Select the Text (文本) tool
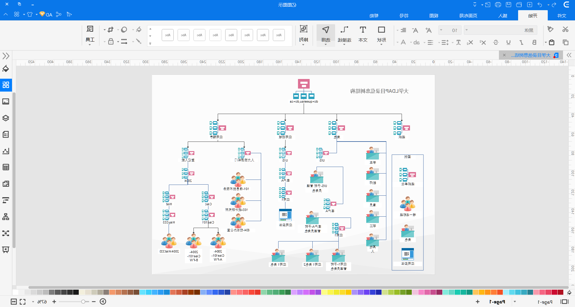The image size is (575, 307). pos(363,35)
